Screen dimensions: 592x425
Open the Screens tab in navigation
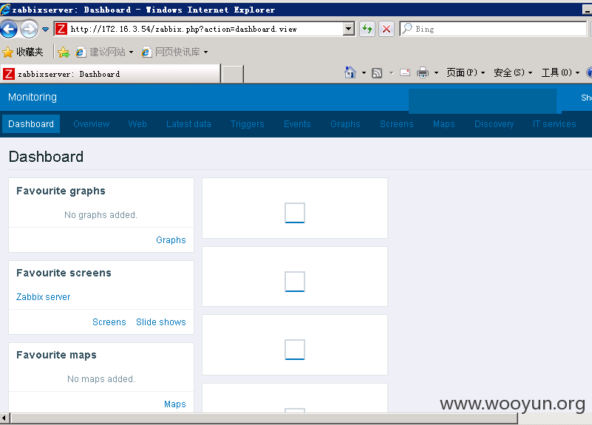point(396,123)
